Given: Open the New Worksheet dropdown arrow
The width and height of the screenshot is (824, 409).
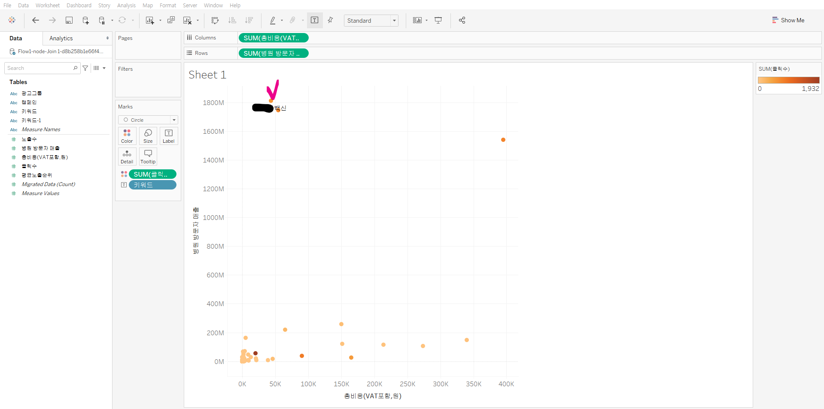Looking at the screenshot, I should pos(160,20).
